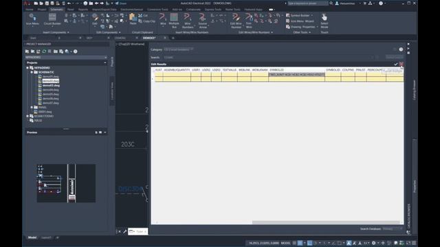Click the search magnifier icon in title bar
440x247 pixels.
click(x=331, y=3)
